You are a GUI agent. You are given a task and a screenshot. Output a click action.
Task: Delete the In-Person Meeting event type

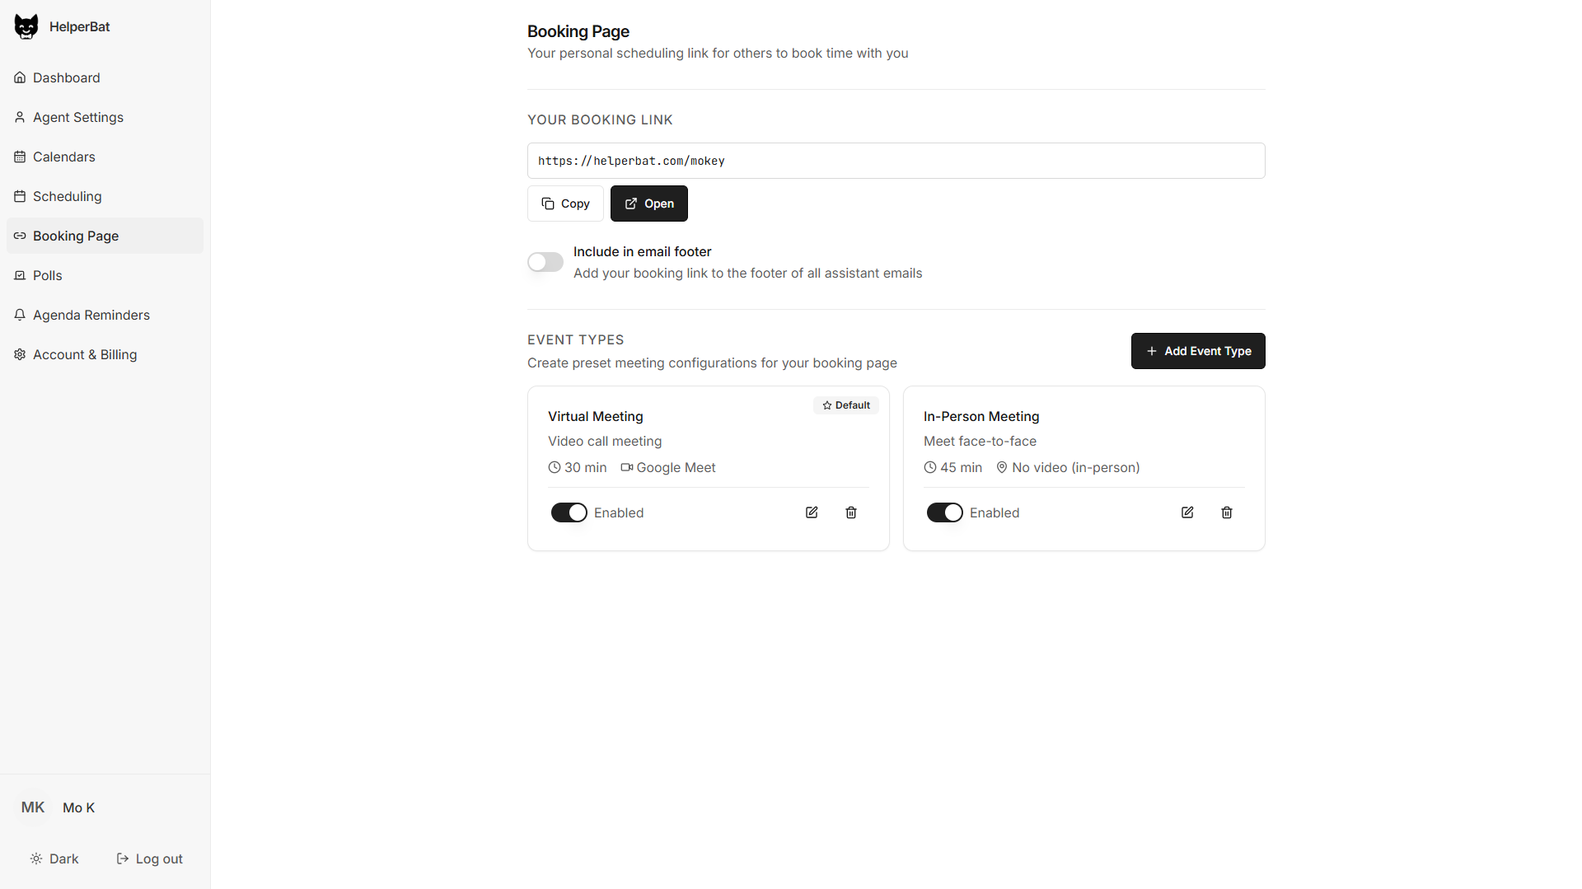pos(1227,512)
